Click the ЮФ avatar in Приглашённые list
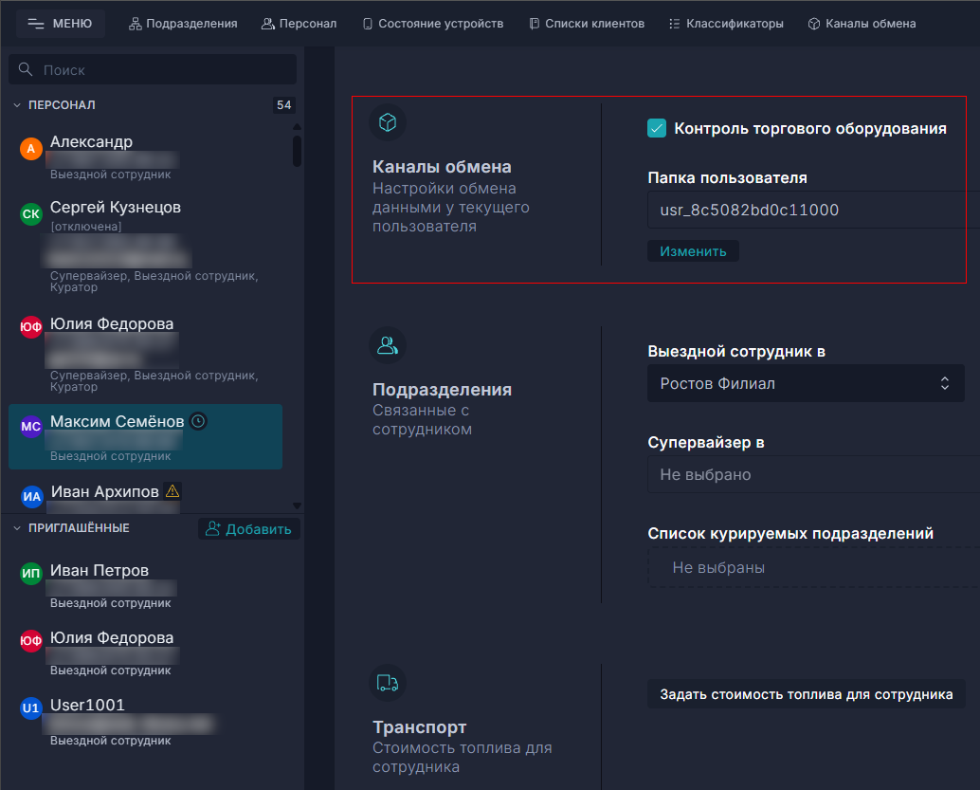This screenshot has height=790, width=980. (x=30, y=640)
